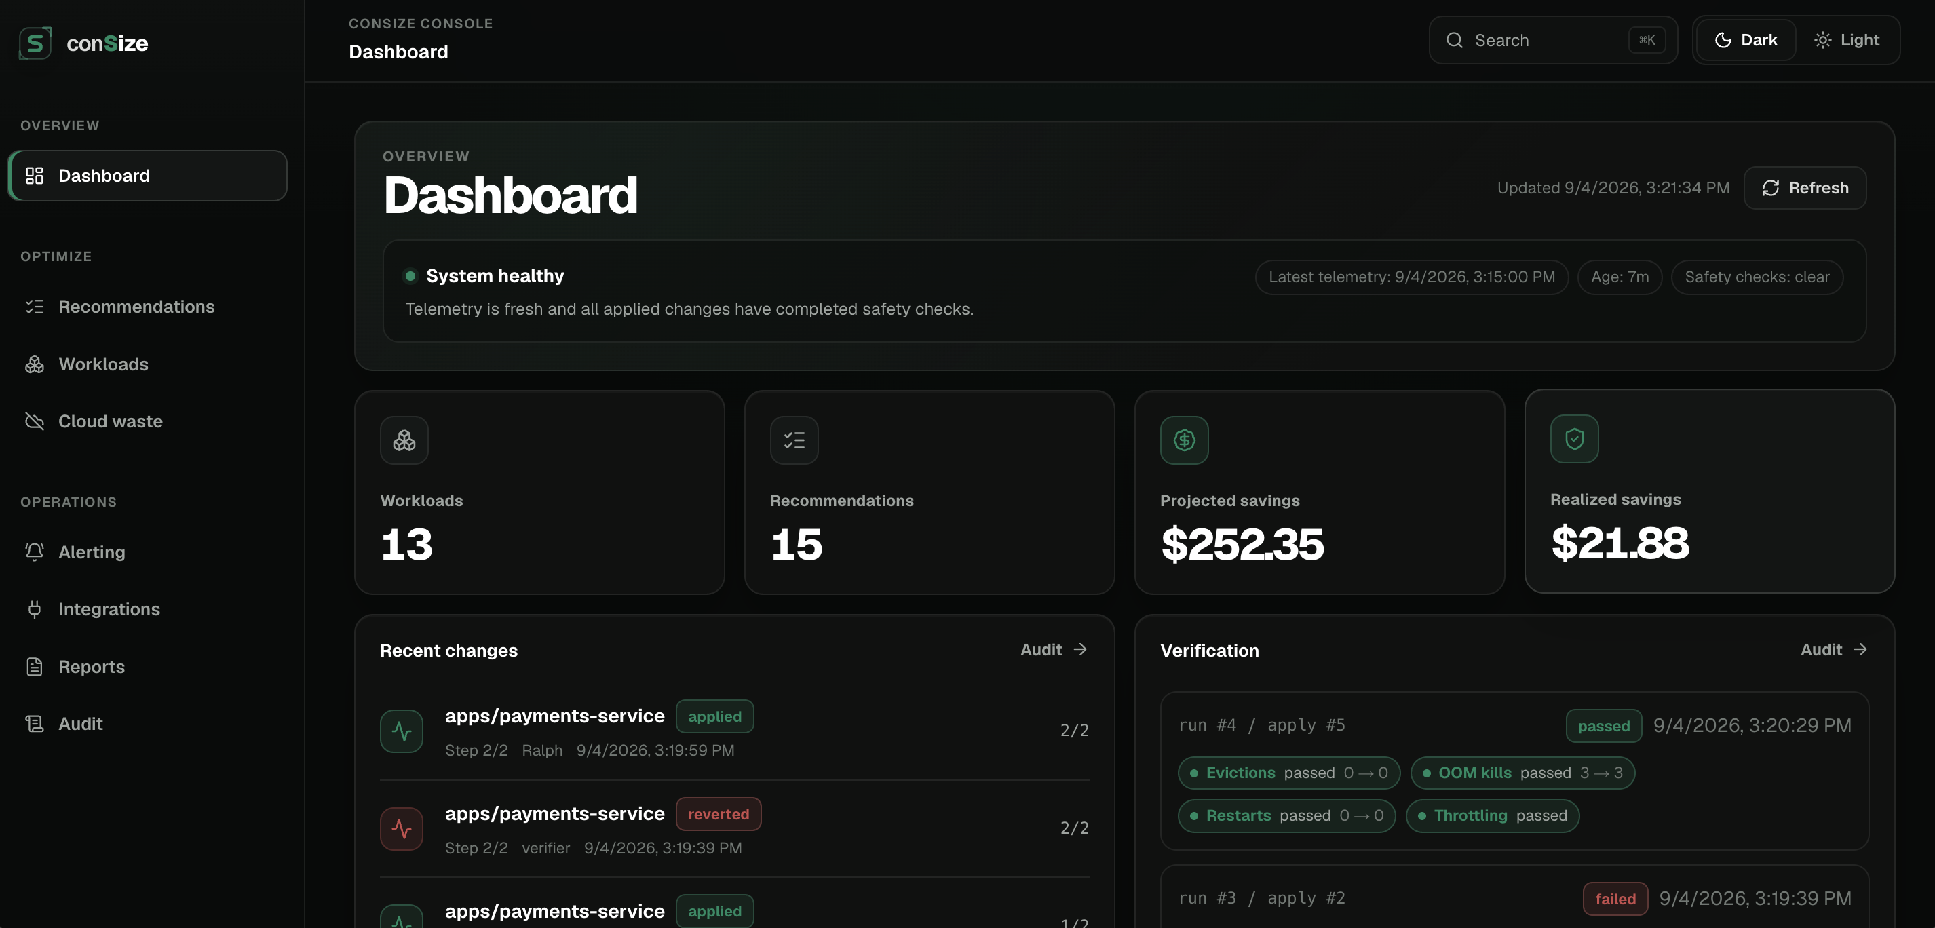
Task: Click run #4 / apply #5 label
Action: click(1262, 725)
